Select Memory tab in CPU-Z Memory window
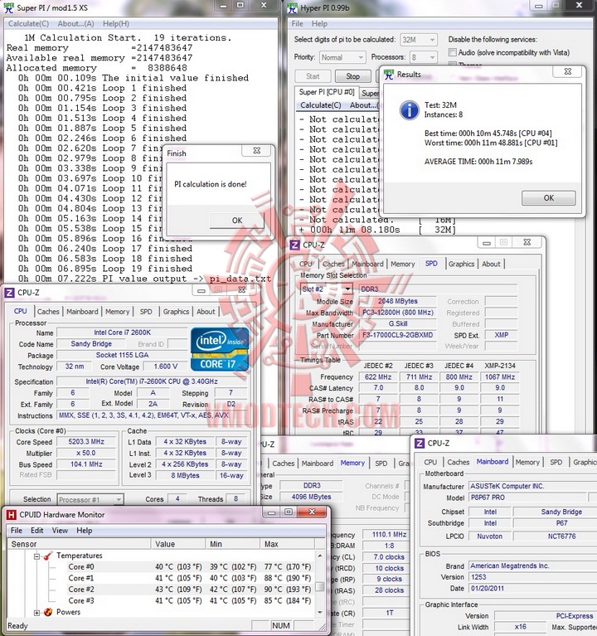This screenshot has height=636, width=597. click(x=352, y=463)
